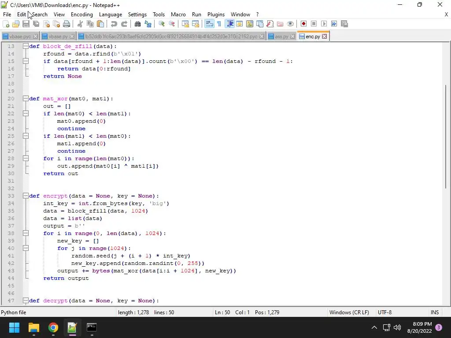
Task: Collapse the line 38 for i loop fold
Action: click(26, 233)
